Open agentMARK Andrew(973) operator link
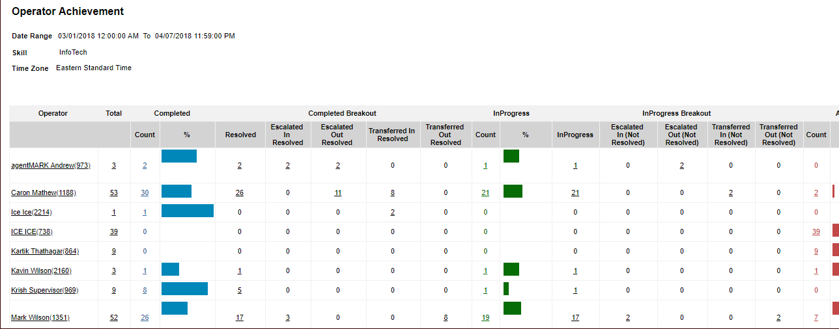The width and height of the screenshot is (839, 329). click(51, 166)
